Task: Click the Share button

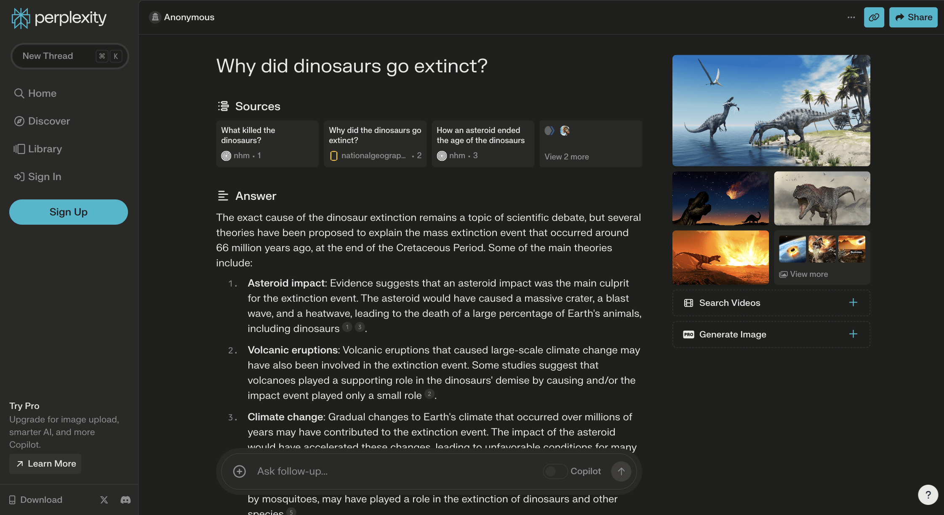Action: pos(913,17)
